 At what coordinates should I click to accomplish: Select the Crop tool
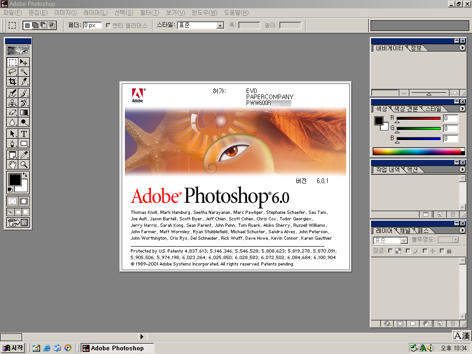pyautogui.click(x=12, y=82)
